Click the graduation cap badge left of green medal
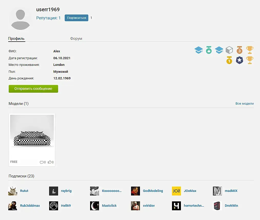The width and height of the screenshot is (260, 220). click(199, 50)
